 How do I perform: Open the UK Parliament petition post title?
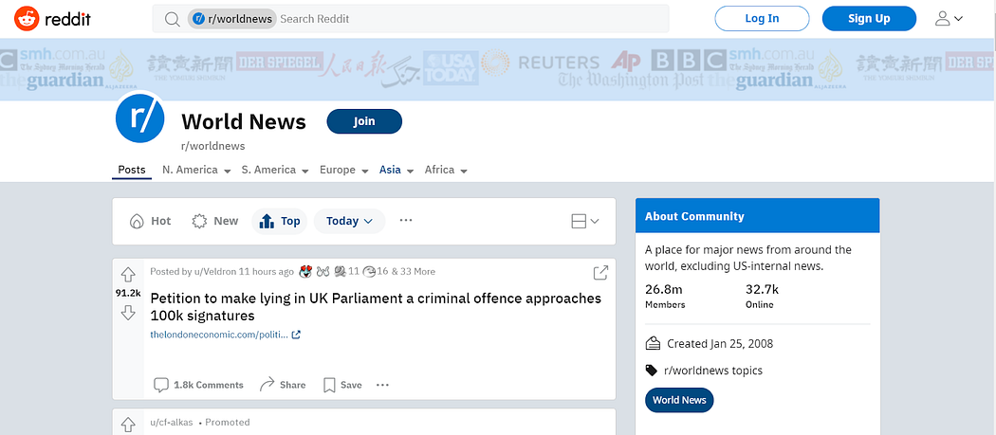pos(376,307)
